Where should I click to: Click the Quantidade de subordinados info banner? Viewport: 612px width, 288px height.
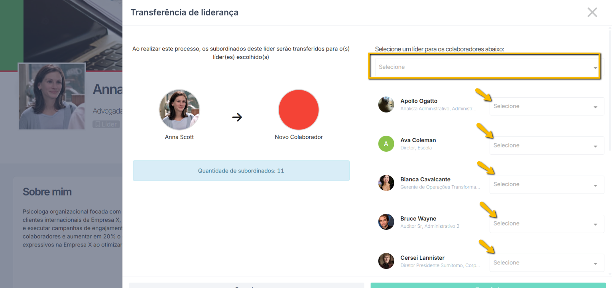(x=241, y=170)
